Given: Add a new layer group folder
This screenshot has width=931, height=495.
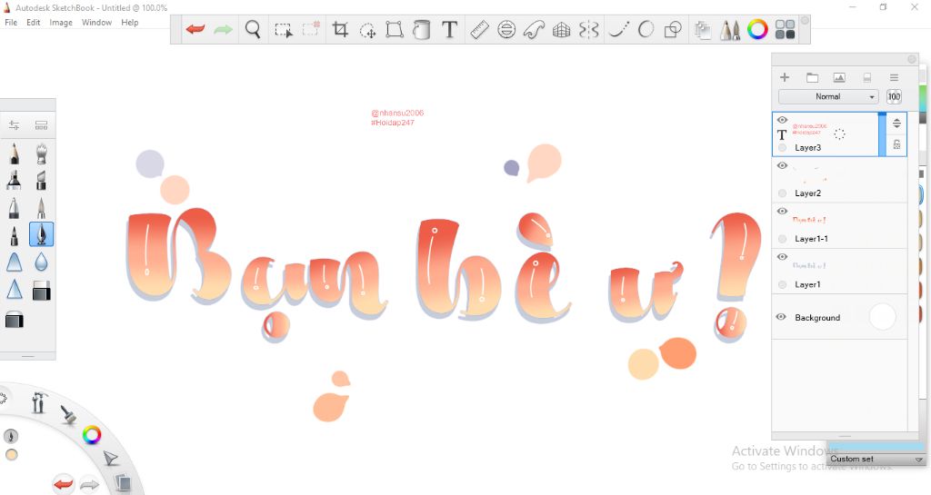Looking at the screenshot, I should point(812,78).
